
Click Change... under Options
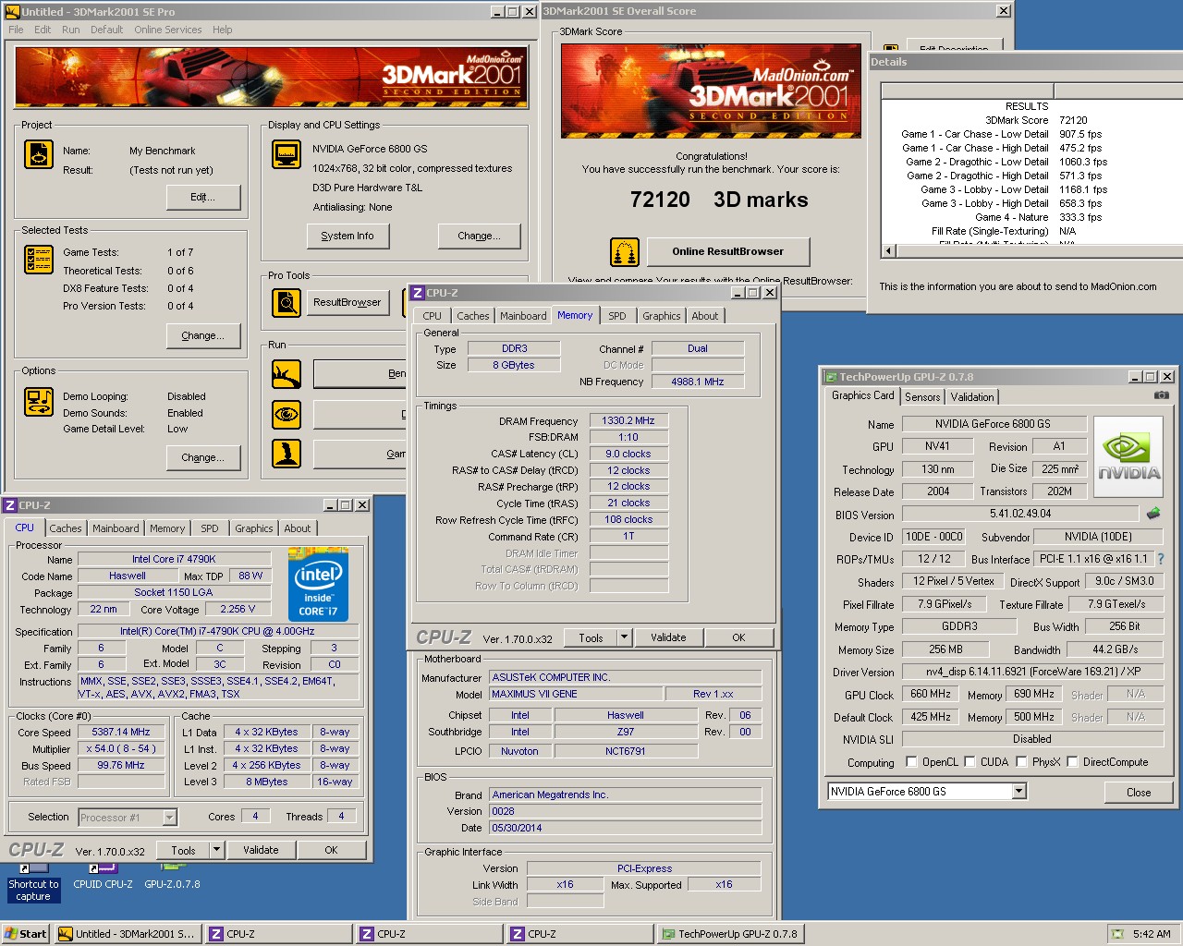[203, 457]
